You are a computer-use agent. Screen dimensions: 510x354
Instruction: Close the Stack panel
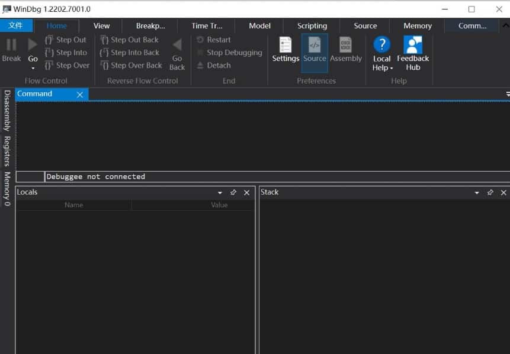[x=503, y=193]
